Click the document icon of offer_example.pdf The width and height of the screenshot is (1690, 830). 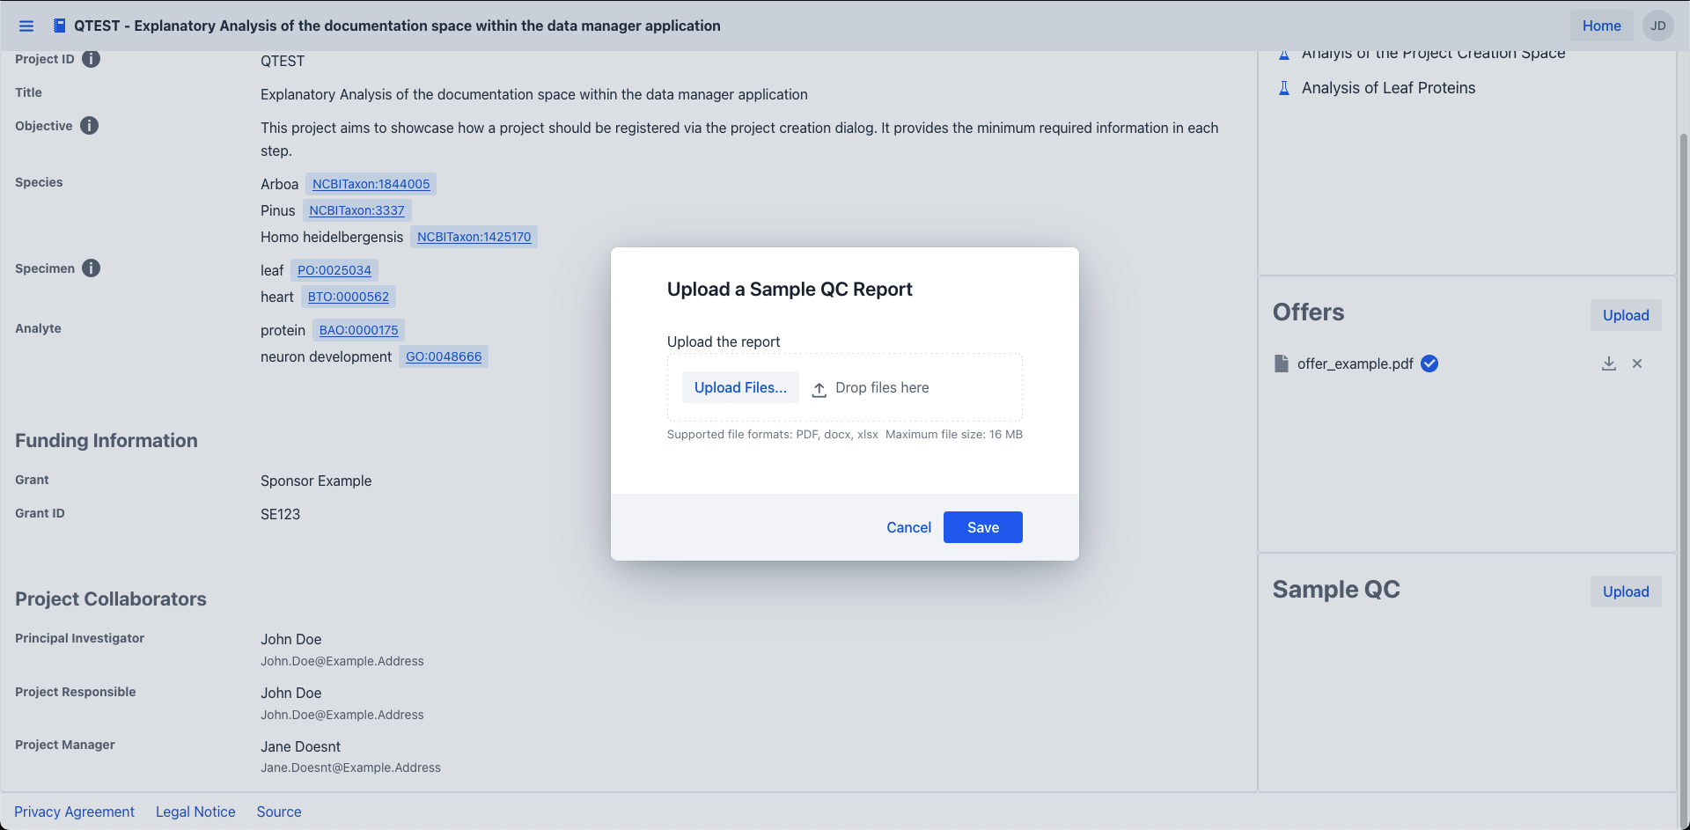pyautogui.click(x=1282, y=364)
